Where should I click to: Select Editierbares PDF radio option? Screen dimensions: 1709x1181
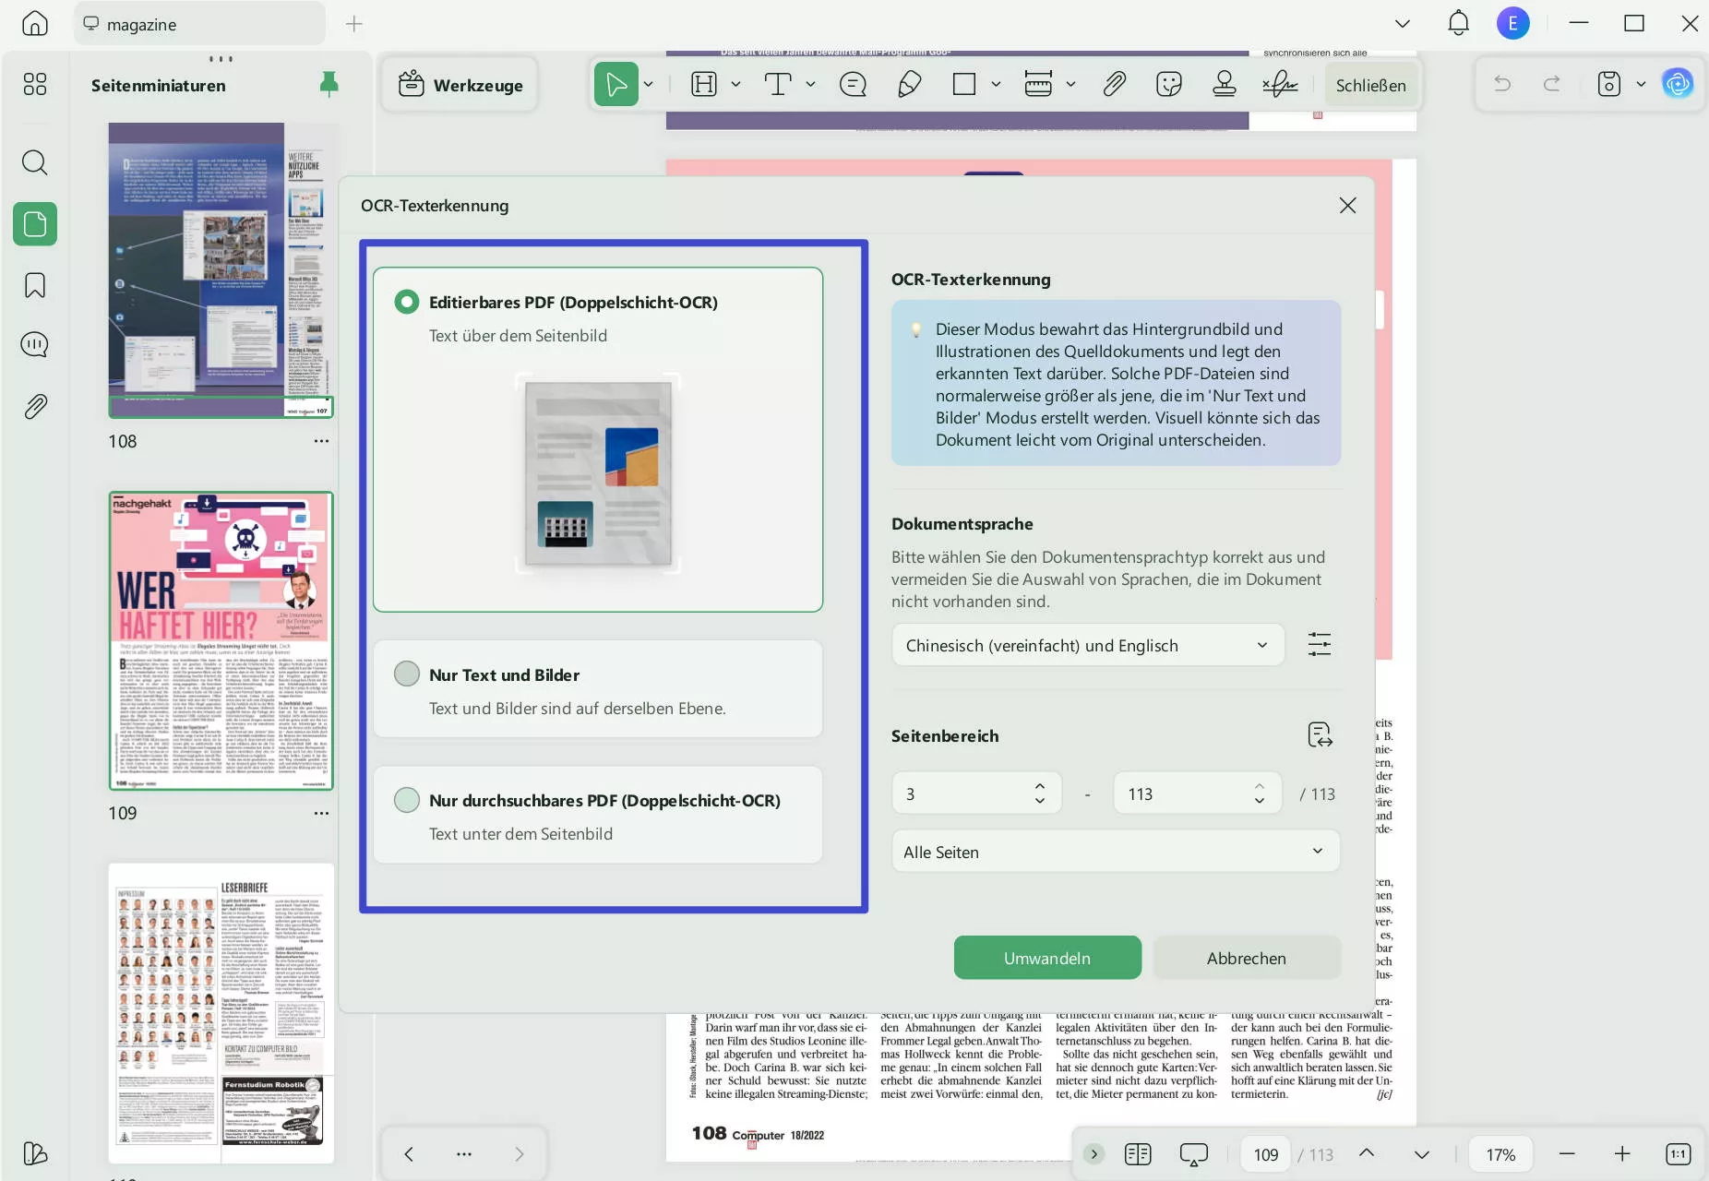(407, 303)
